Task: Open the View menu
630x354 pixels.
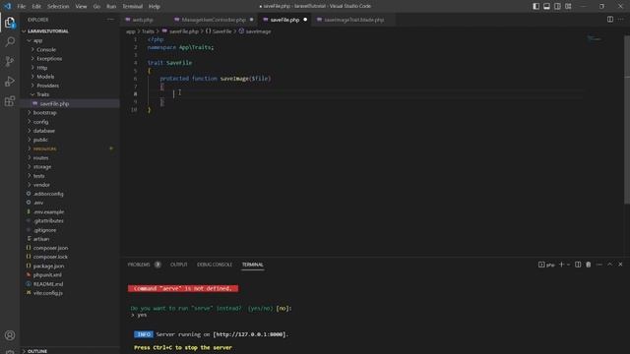Action: pyautogui.click(x=81, y=7)
